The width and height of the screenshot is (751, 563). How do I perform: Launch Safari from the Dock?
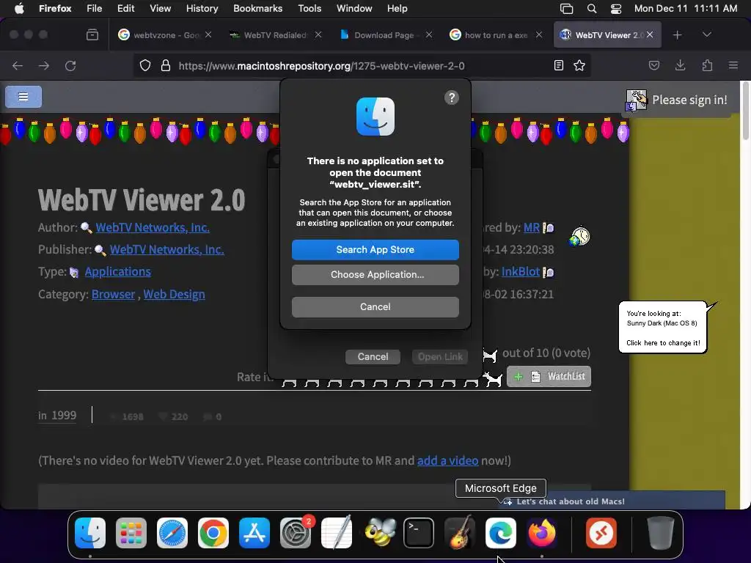(172, 533)
